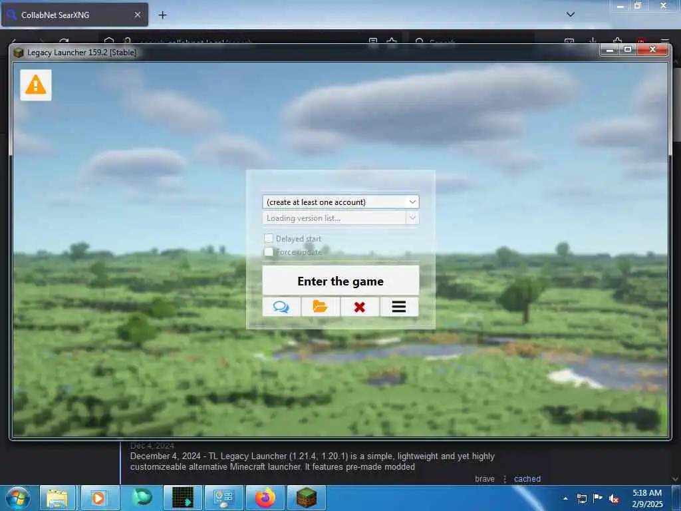Open File Explorer from the taskbar
The height and width of the screenshot is (511, 681).
click(57, 498)
